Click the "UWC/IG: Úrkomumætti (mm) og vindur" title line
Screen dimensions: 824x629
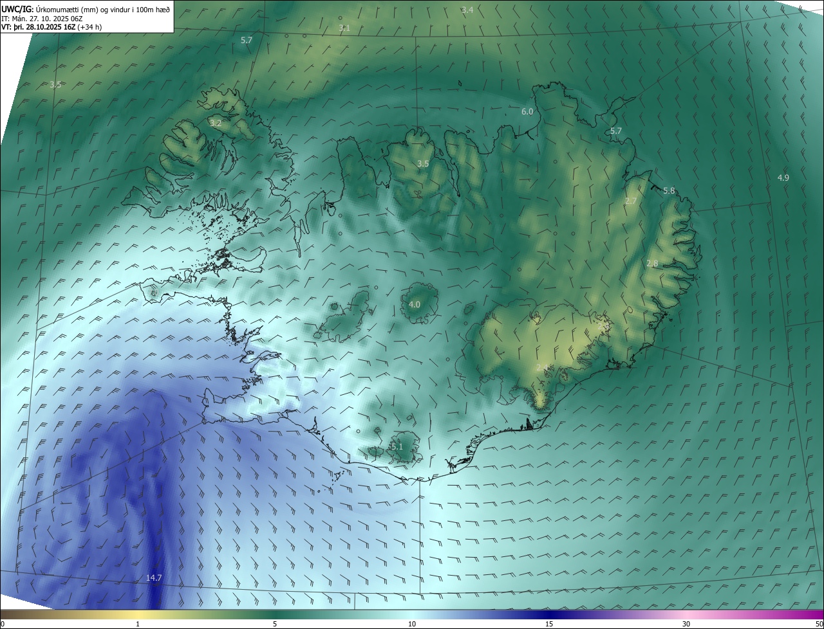click(86, 9)
